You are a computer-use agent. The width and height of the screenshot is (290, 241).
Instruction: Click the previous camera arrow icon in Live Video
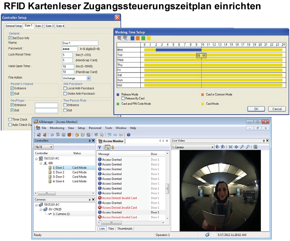218,147
